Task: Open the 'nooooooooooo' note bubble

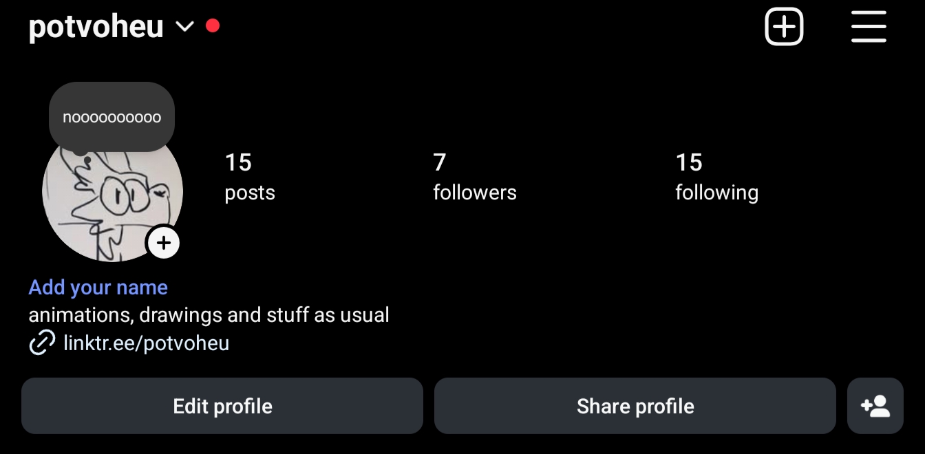Action: (x=111, y=117)
